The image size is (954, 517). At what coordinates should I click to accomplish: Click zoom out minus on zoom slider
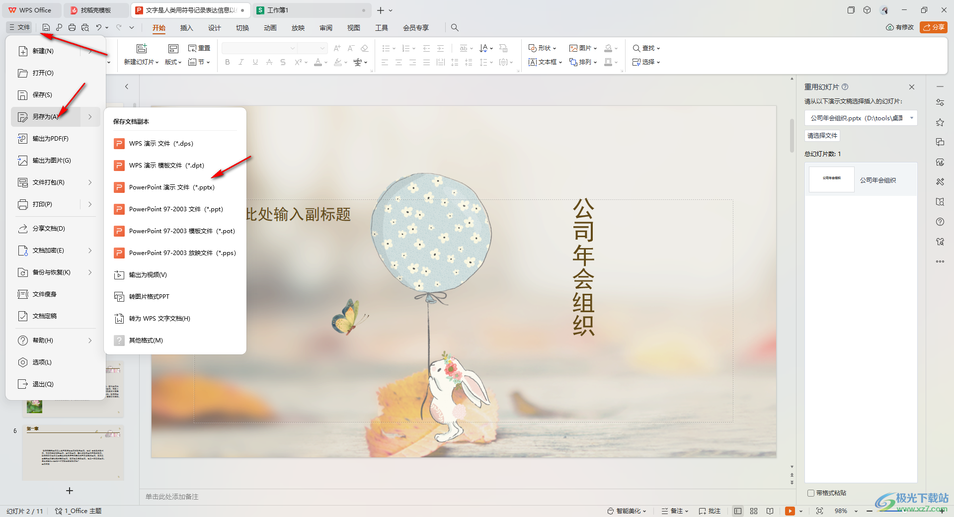click(869, 511)
